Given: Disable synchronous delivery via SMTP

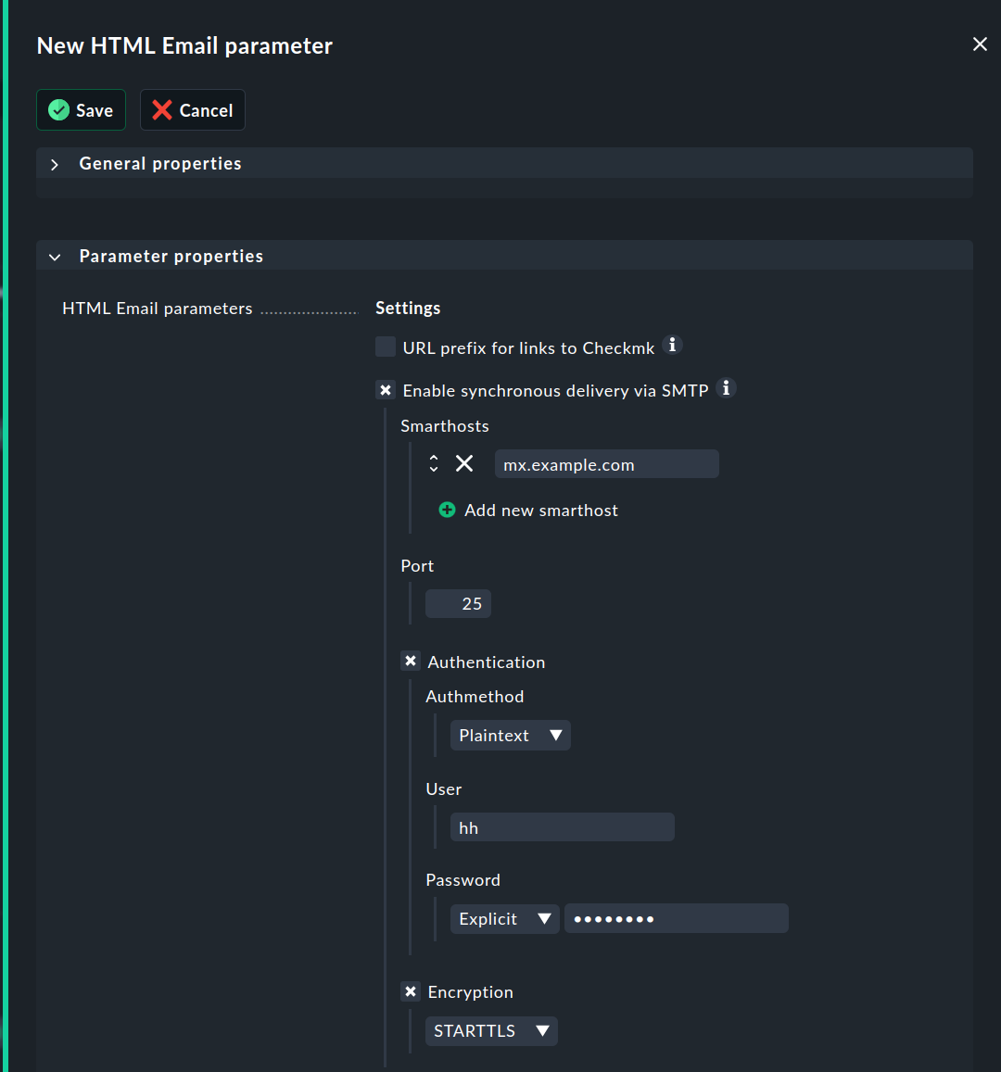Looking at the screenshot, I should [385, 389].
